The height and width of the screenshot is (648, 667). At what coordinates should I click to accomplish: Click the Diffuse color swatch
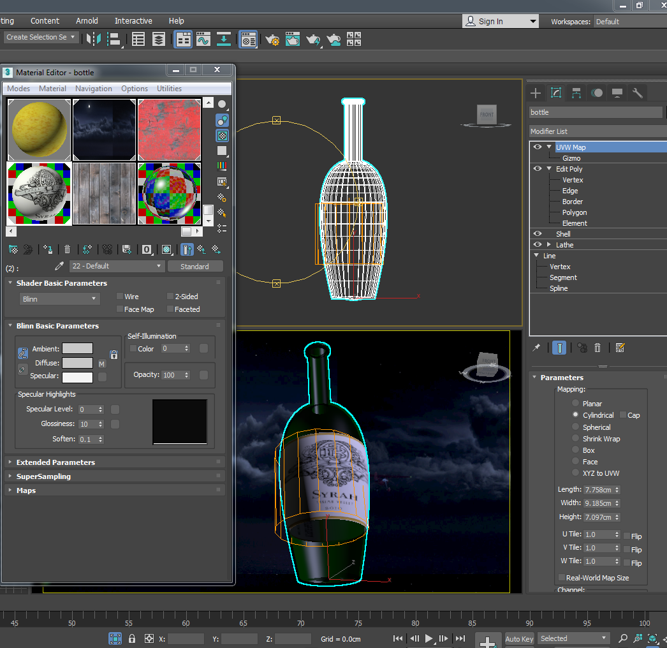[77, 363]
